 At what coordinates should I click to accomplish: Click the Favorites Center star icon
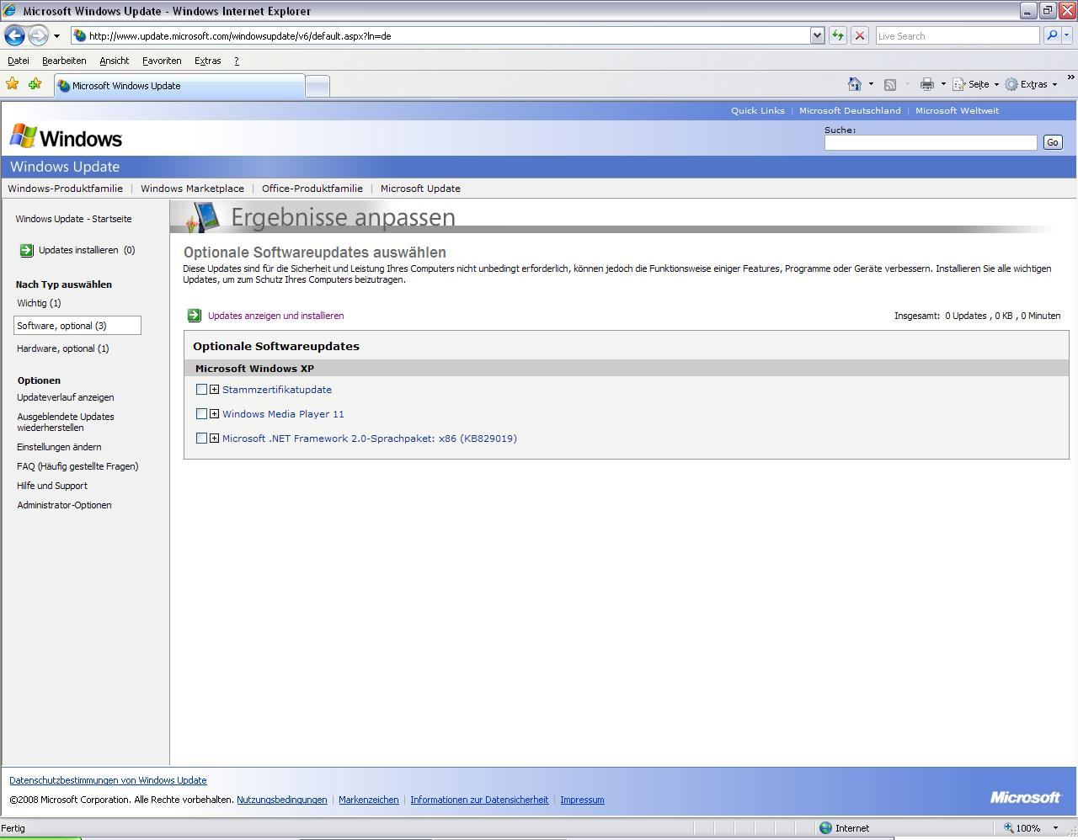click(x=12, y=84)
